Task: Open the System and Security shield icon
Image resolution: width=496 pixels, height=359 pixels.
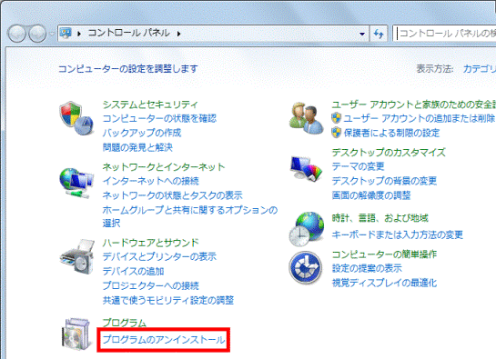Action: 76,118
